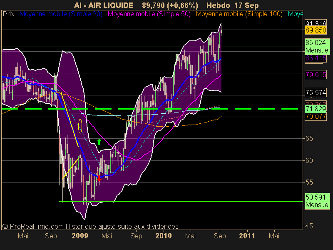
Task: Click the 91,316 upper band price tag
Action: point(316,23)
